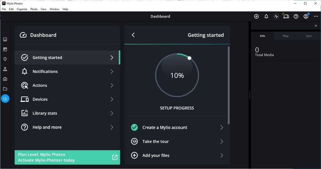Viewport: 321px width, 169px height.
Task: Open the notifications bell icon
Action: click(x=266, y=16)
